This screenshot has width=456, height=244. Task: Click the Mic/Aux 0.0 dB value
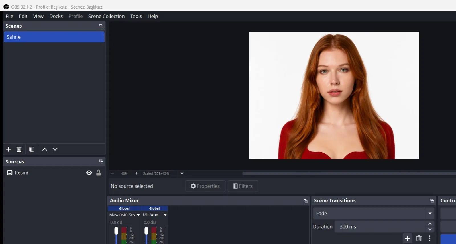click(x=150, y=222)
